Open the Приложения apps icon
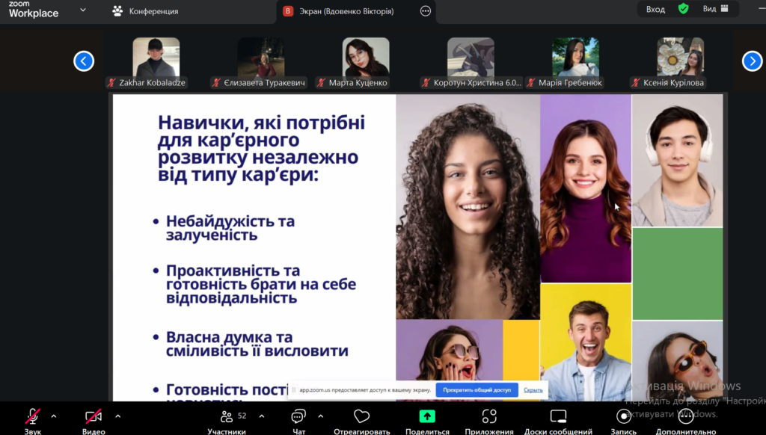This screenshot has width=766, height=435. [489, 416]
